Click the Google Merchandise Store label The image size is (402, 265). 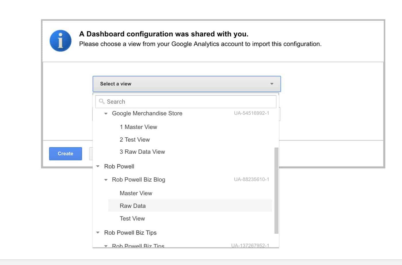click(147, 114)
